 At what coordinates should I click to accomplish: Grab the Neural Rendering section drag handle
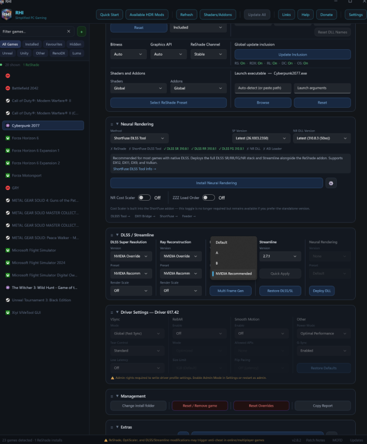point(112,124)
